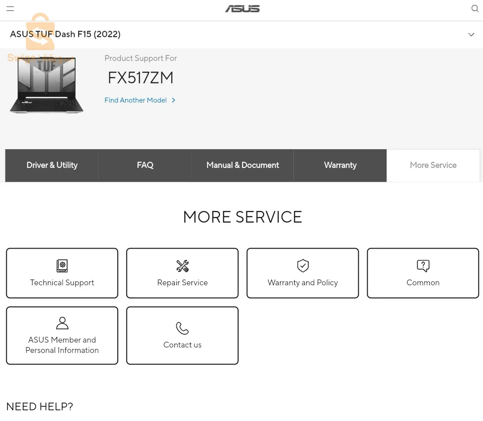Click the ASUS Member person icon
483x421 pixels.
click(x=62, y=323)
